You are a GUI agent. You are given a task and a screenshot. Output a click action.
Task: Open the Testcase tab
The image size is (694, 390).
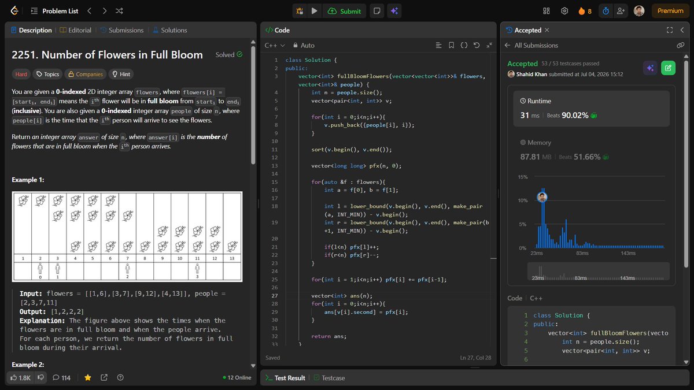329,378
